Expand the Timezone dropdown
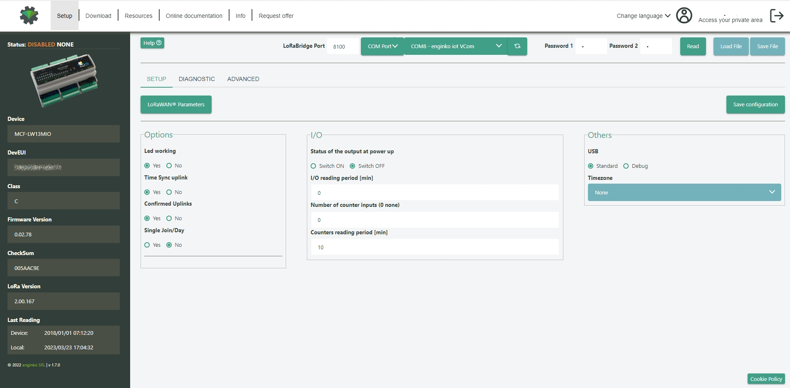This screenshot has height=388, width=790. 684,192
